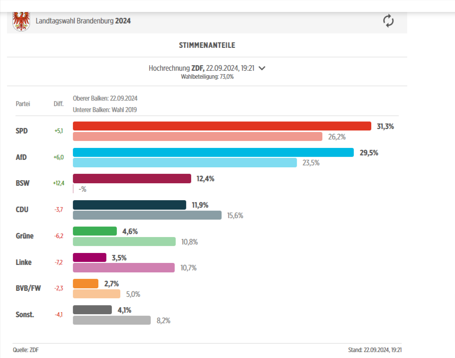The image size is (455, 358).
Task: Click the light red SPD 2019 bar
Action: point(198,136)
